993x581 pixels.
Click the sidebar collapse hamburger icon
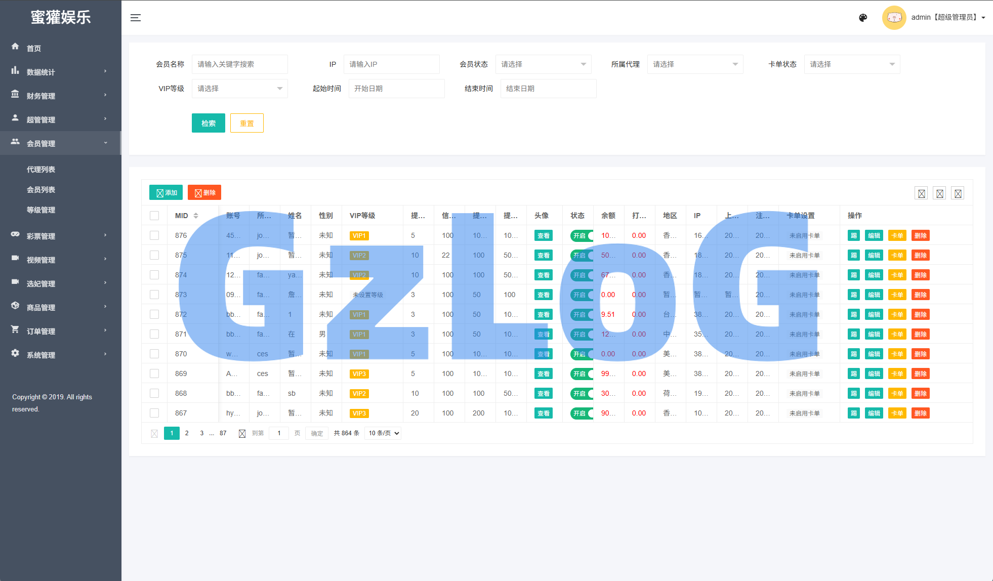[x=135, y=18]
